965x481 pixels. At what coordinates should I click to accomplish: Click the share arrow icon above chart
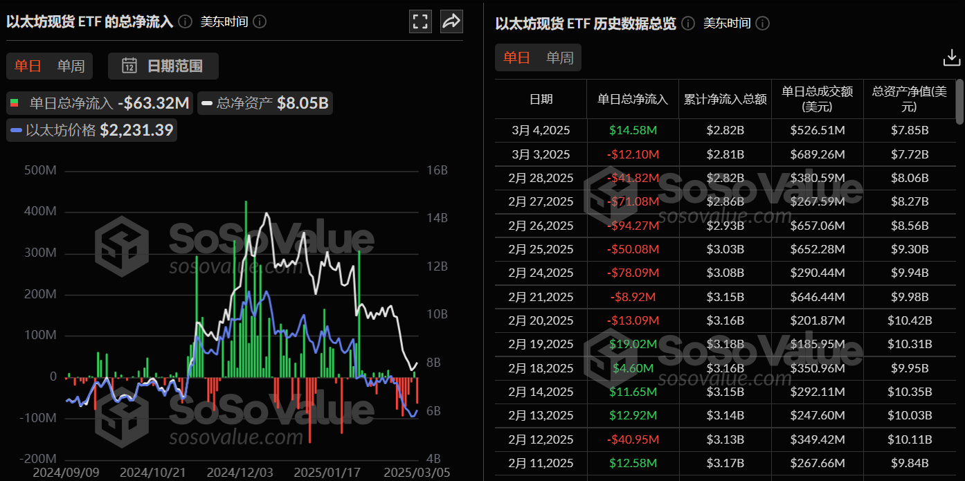(451, 21)
